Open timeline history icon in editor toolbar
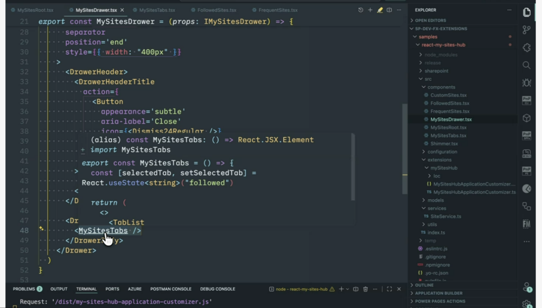The image size is (542, 308). pos(360,10)
